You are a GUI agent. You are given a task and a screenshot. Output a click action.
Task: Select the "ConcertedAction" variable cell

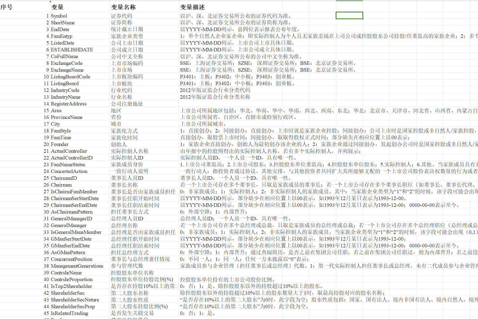tap(69, 171)
